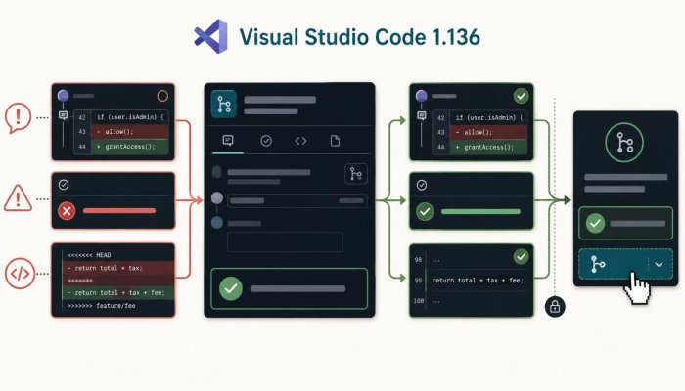Open the merge button dropdown chevron
The image size is (685, 391).
[x=659, y=264]
